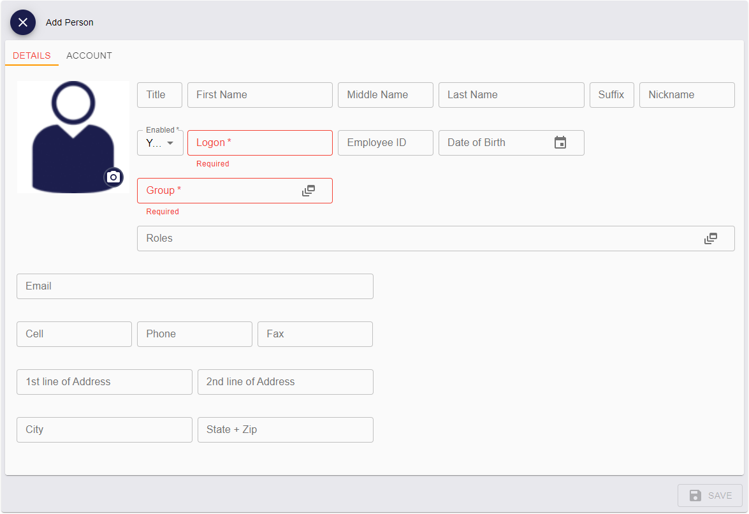The image size is (749, 514).
Task: Expand the Enabled dropdown
Action: coord(161,143)
